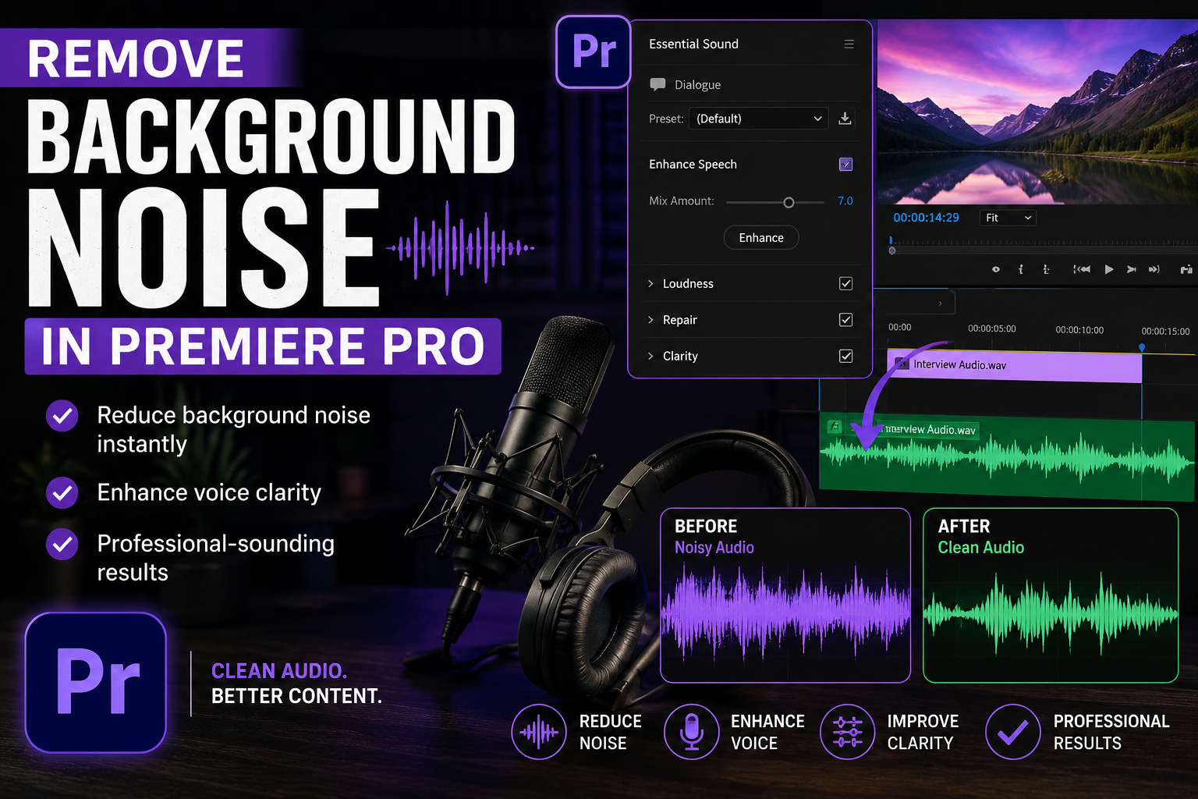Click the Premiere Pro logo beside Essential Sound
This screenshot has width=1198, height=799.
click(594, 51)
